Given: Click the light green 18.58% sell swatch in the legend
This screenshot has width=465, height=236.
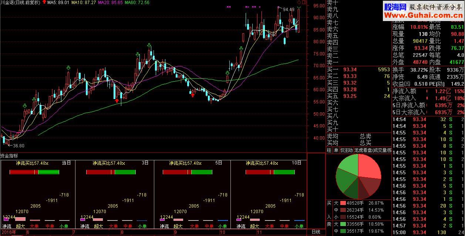Looking at the screenshot, I should click(x=343, y=224).
